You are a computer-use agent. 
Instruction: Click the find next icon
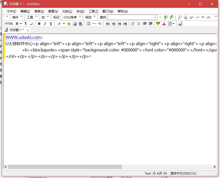[x=172, y=17]
